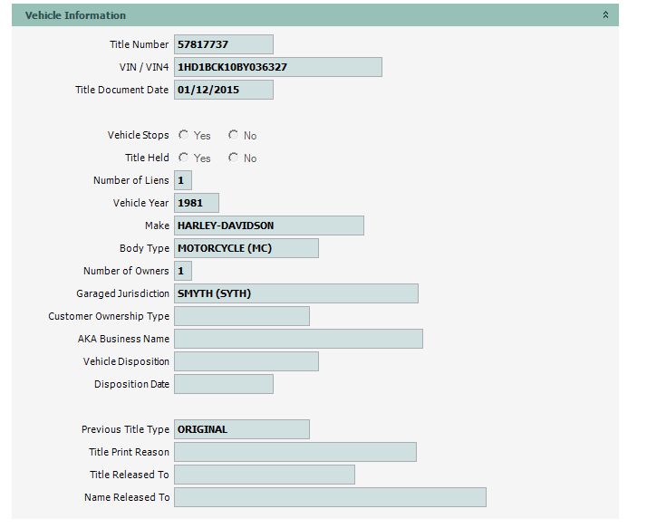Screen dimensions: 647x528
Task: Click the VIN / VIN4 field
Action: pyautogui.click(x=277, y=67)
